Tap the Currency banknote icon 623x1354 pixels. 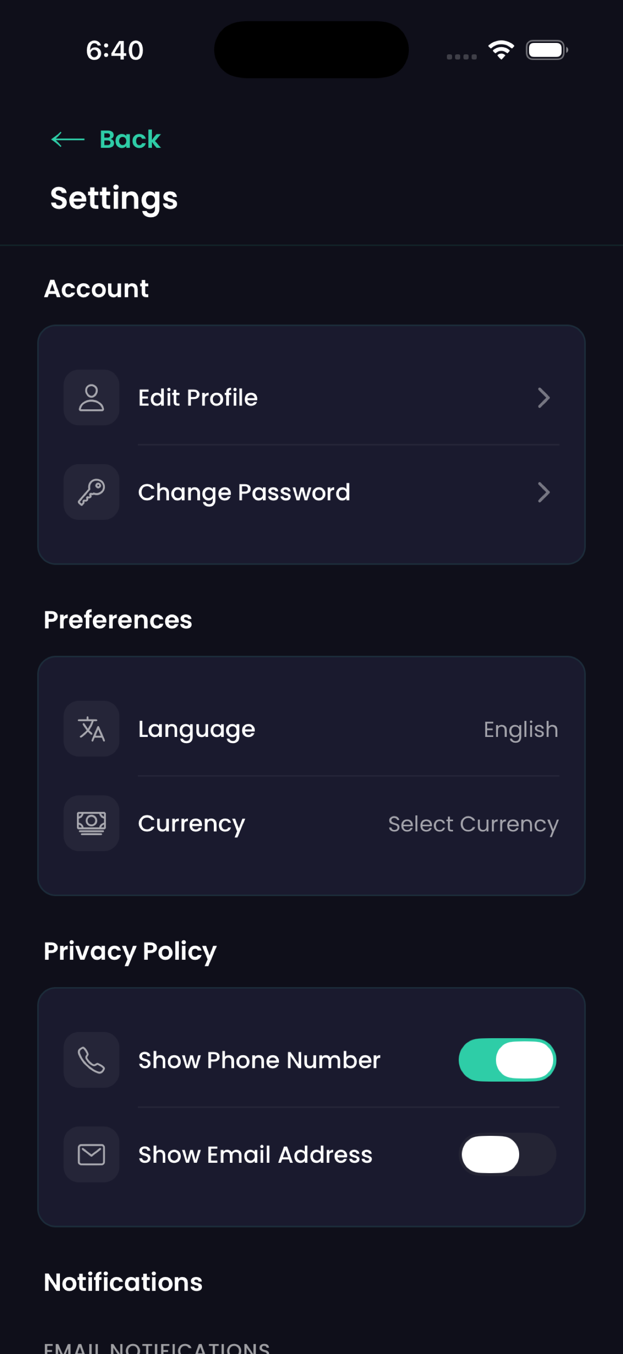[92, 823]
